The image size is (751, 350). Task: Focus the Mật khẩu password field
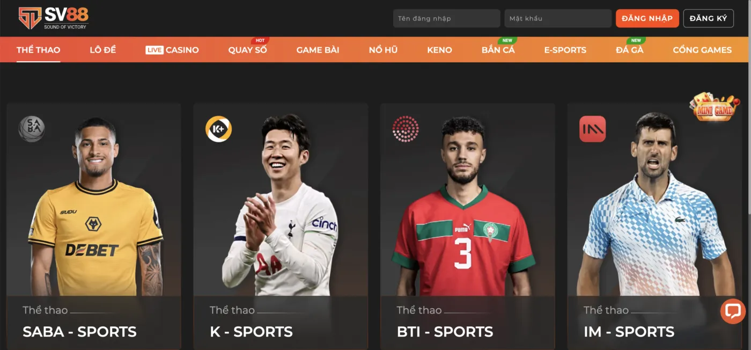click(x=558, y=18)
